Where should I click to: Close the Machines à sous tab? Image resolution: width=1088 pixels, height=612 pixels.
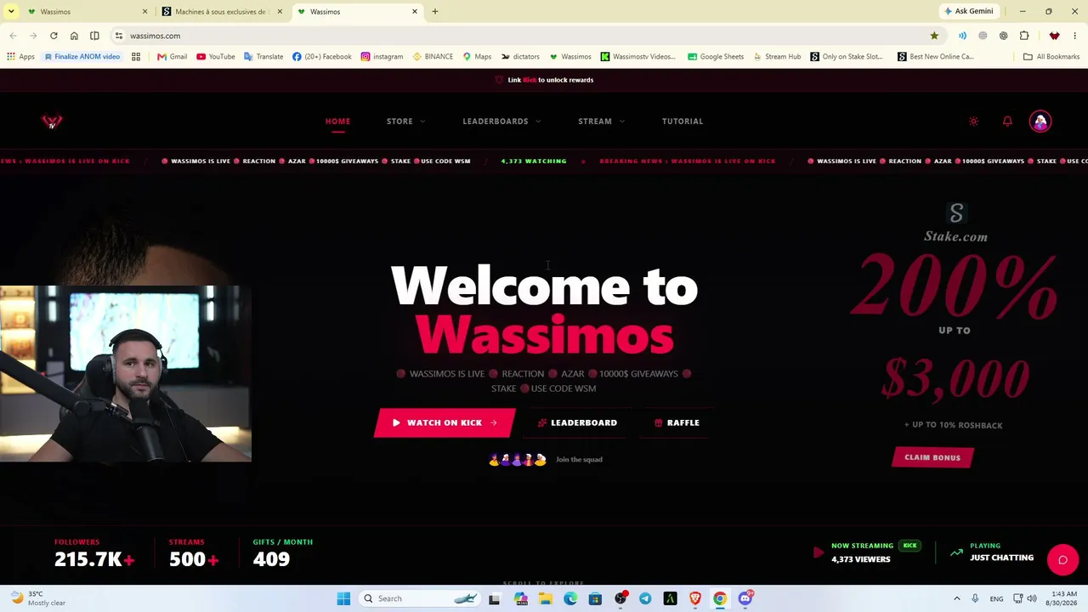[280, 12]
